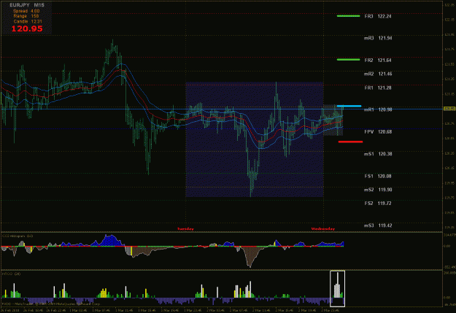Select the FR1 121.28 resistance label

pyautogui.click(x=377, y=88)
